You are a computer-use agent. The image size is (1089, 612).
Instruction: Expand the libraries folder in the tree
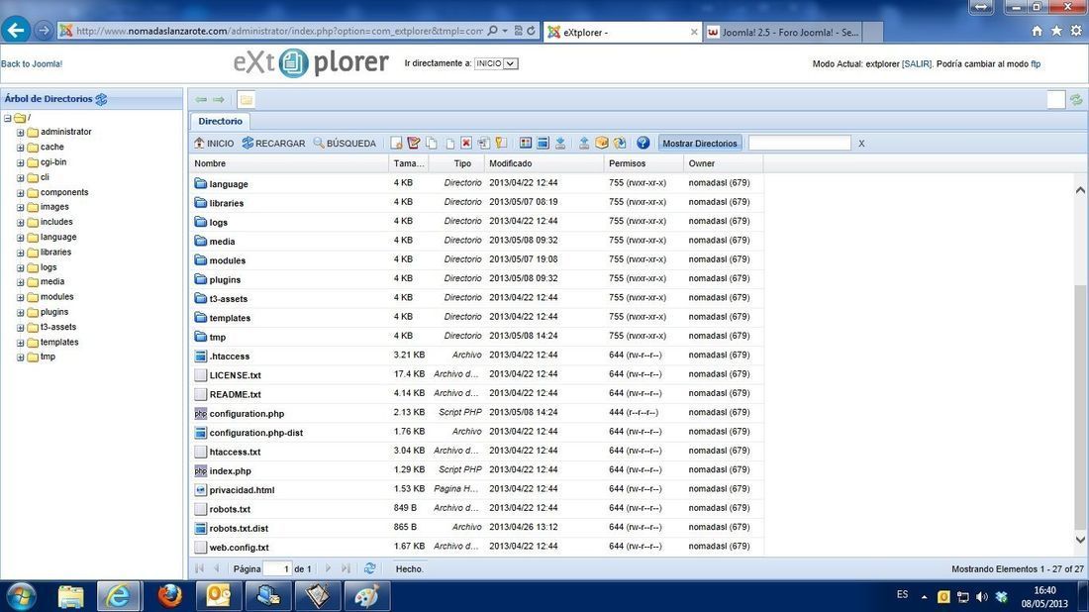(20, 253)
